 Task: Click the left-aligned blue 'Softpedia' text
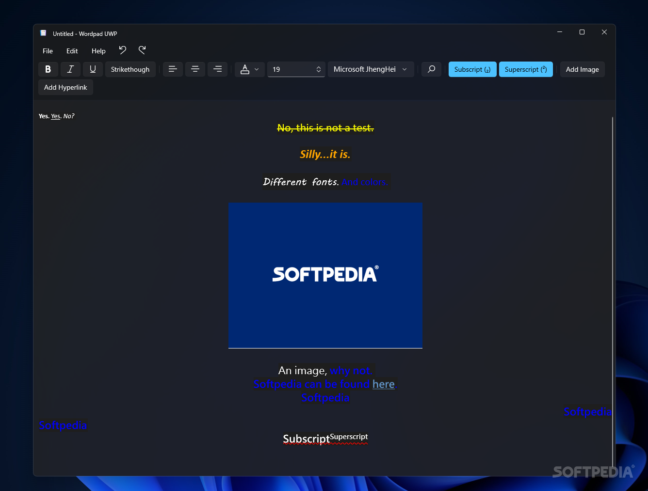coord(63,426)
